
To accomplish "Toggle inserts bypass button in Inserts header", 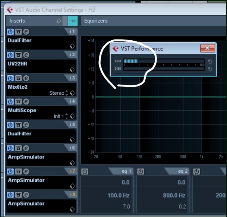I will pyautogui.click(x=73, y=21).
